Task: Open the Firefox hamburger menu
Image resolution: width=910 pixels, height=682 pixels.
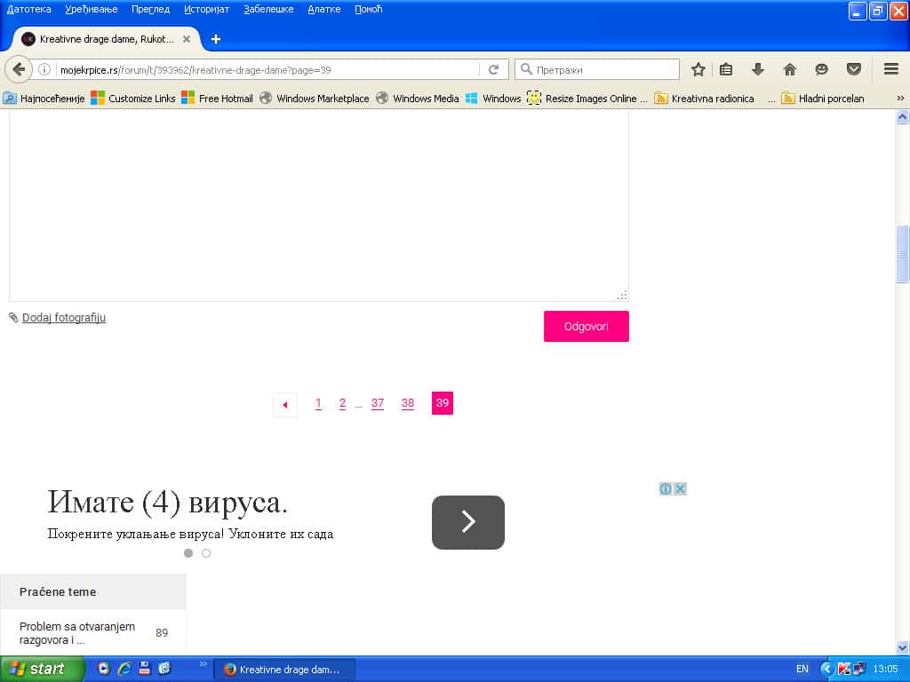Action: [x=891, y=69]
